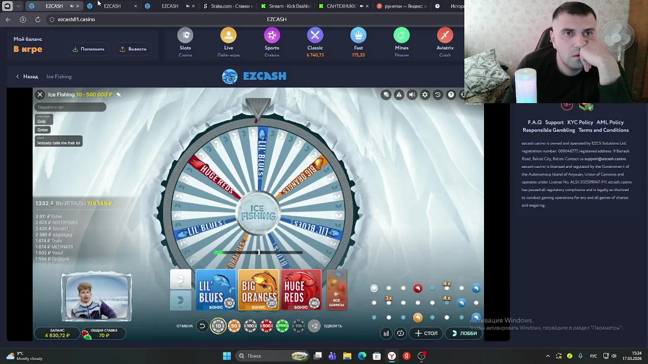The image size is (648, 364).
Task: Bet on Huge Reds bonus card
Action: [x=301, y=290]
